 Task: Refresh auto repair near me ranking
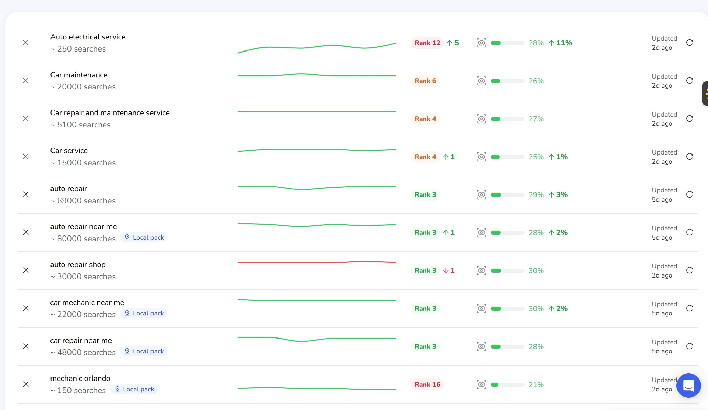pyautogui.click(x=689, y=232)
